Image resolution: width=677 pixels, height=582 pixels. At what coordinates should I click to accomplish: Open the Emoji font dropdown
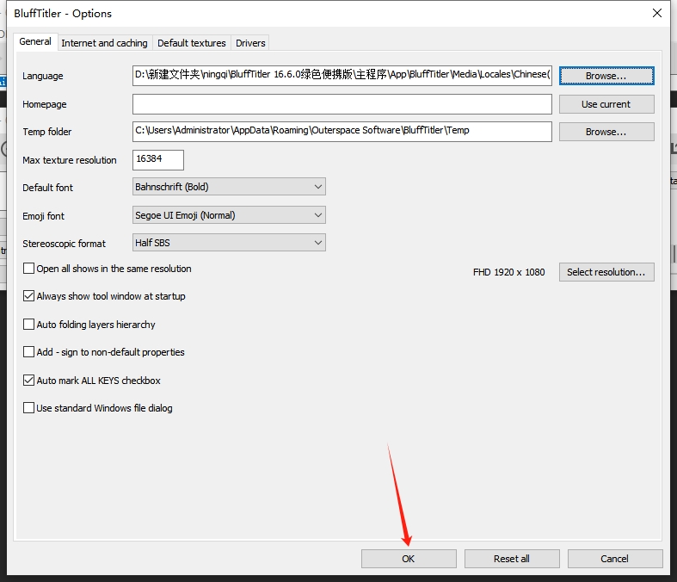coord(229,215)
